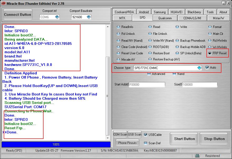232x159 pixels.
Task: Click the SU2Serial Port: COM17 log line
Action: (x=25, y=107)
